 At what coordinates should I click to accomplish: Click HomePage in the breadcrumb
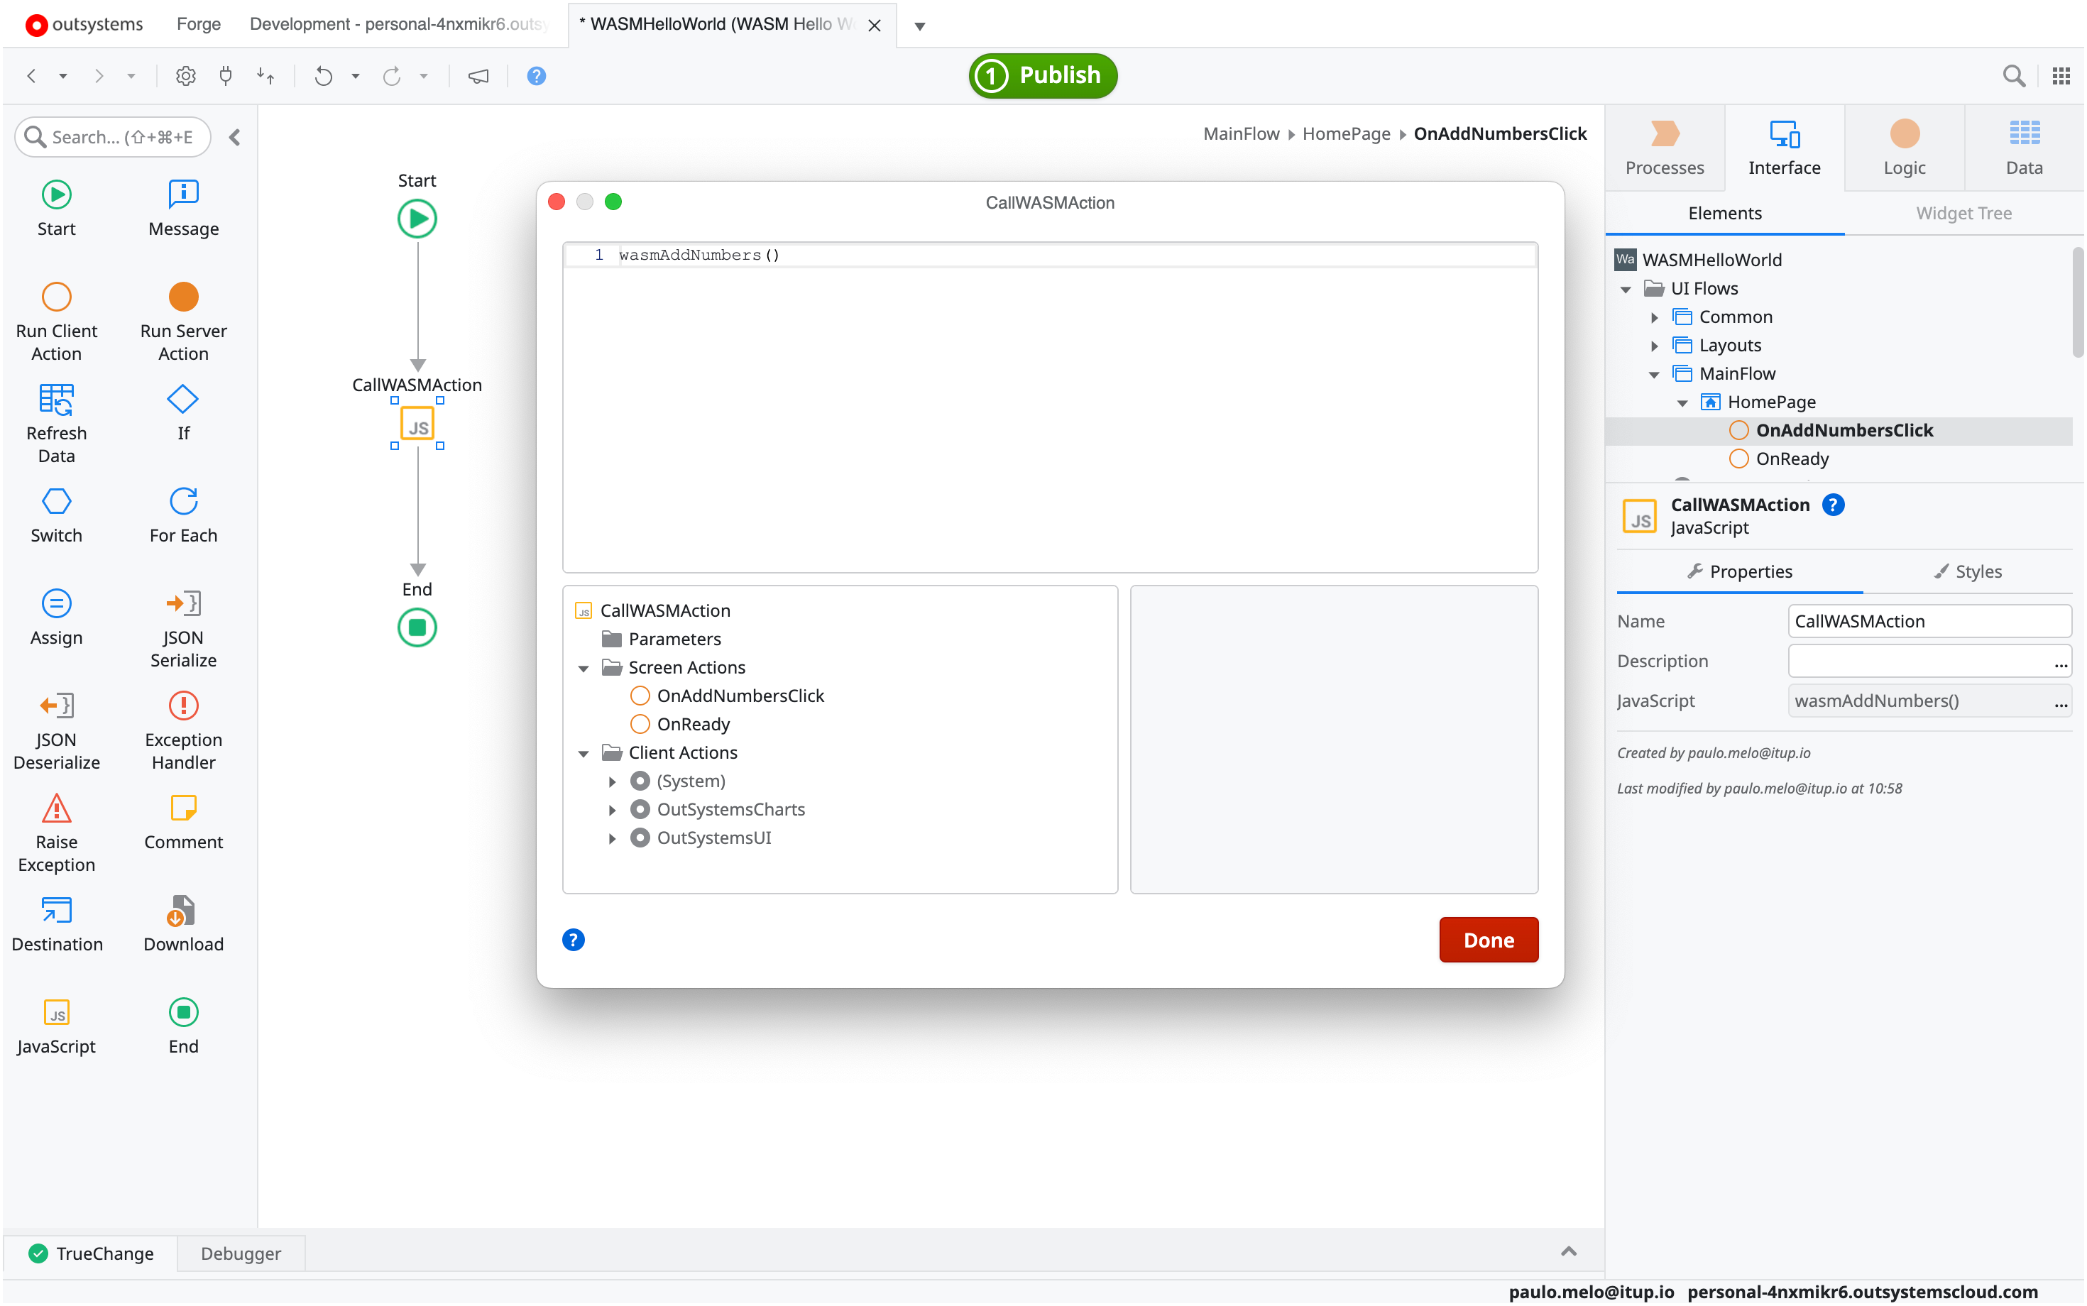1346,134
